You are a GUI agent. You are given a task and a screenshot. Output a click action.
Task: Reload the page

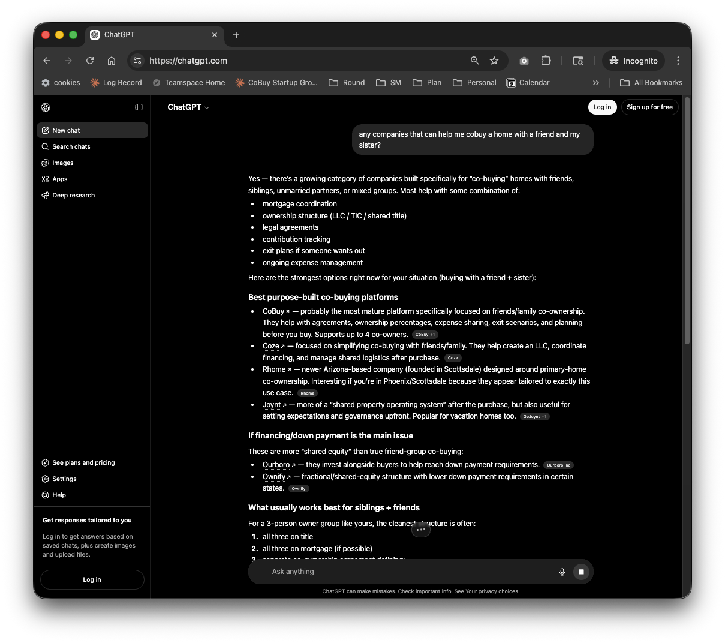point(90,61)
